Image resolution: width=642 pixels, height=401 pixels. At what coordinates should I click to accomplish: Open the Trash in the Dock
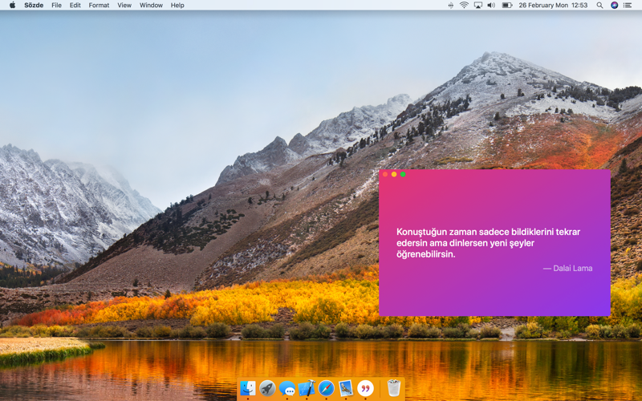pyautogui.click(x=393, y=387)
